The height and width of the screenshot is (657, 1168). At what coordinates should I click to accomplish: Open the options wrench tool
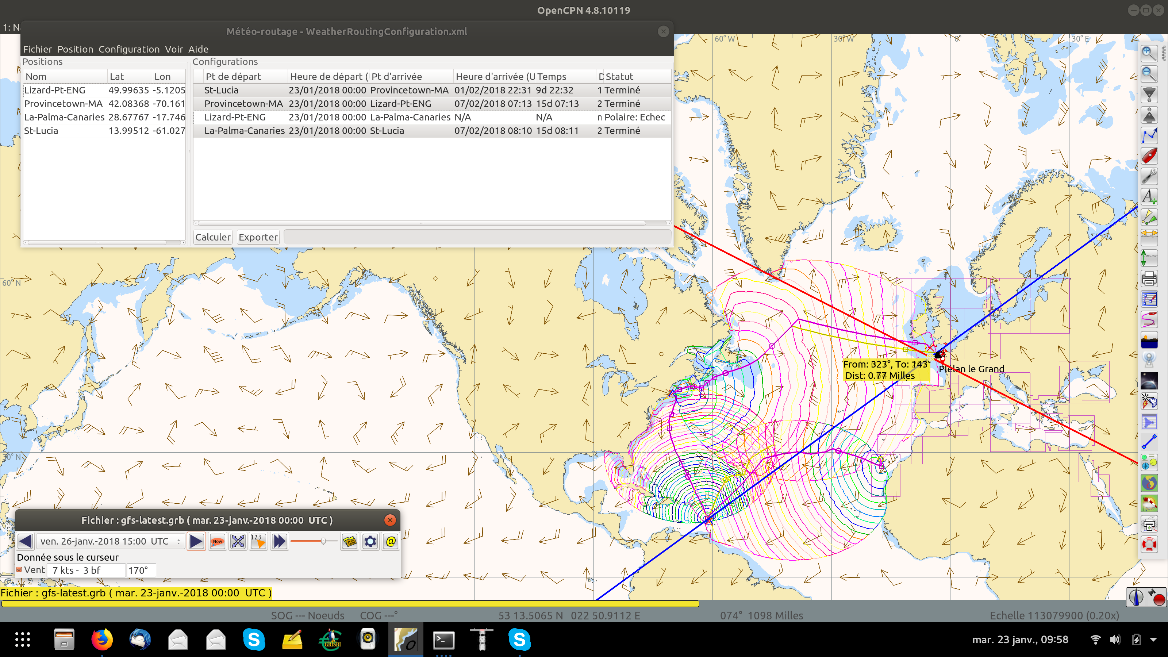pyautogui.click(x=1149, y=176)
